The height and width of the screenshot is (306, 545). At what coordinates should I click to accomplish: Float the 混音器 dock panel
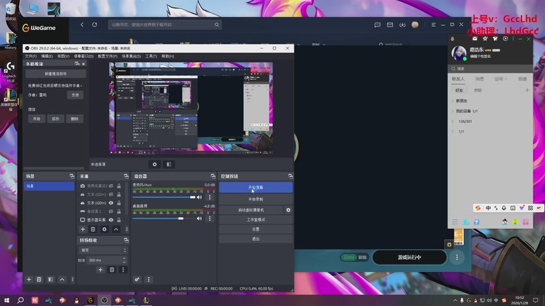(213, 176)
